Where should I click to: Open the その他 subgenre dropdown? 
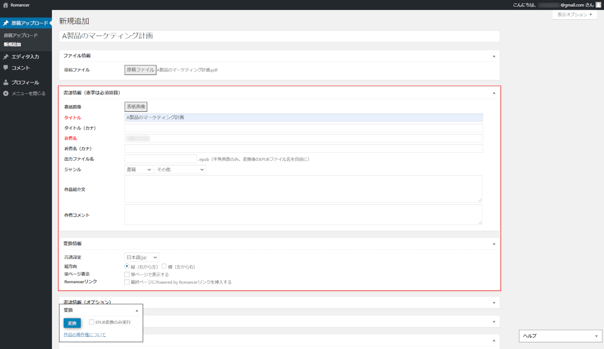(x=180, y=170)
